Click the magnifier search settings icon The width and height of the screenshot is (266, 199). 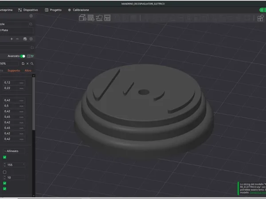tap(32, 64)
